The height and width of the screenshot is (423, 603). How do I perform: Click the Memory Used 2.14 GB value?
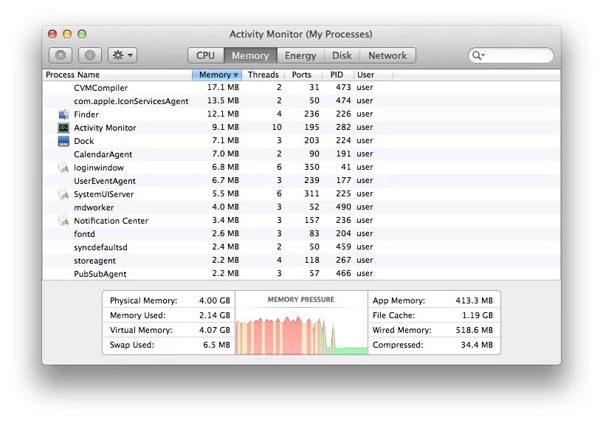(215, 315)
